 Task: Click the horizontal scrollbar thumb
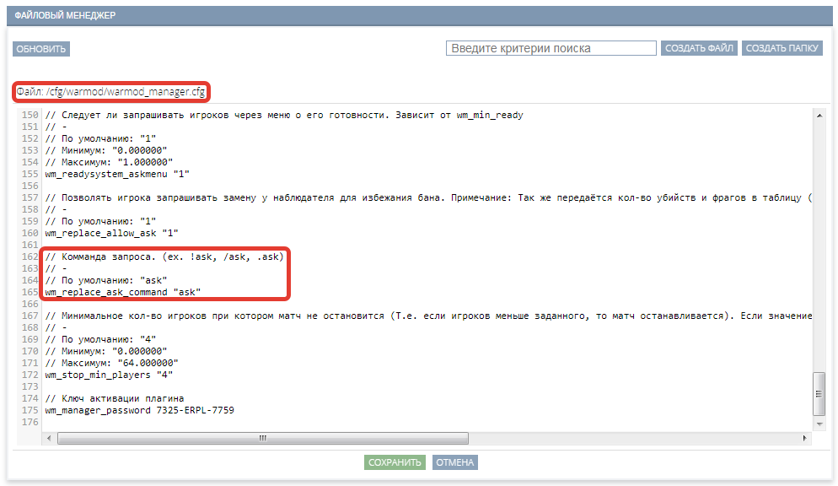tap(263, 439)
